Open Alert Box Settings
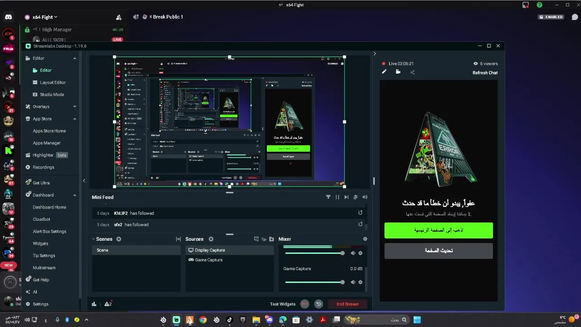This screenshot has height=327, width=581. click(x=49, y=231)
